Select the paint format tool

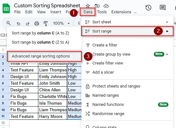pos(46,23)
